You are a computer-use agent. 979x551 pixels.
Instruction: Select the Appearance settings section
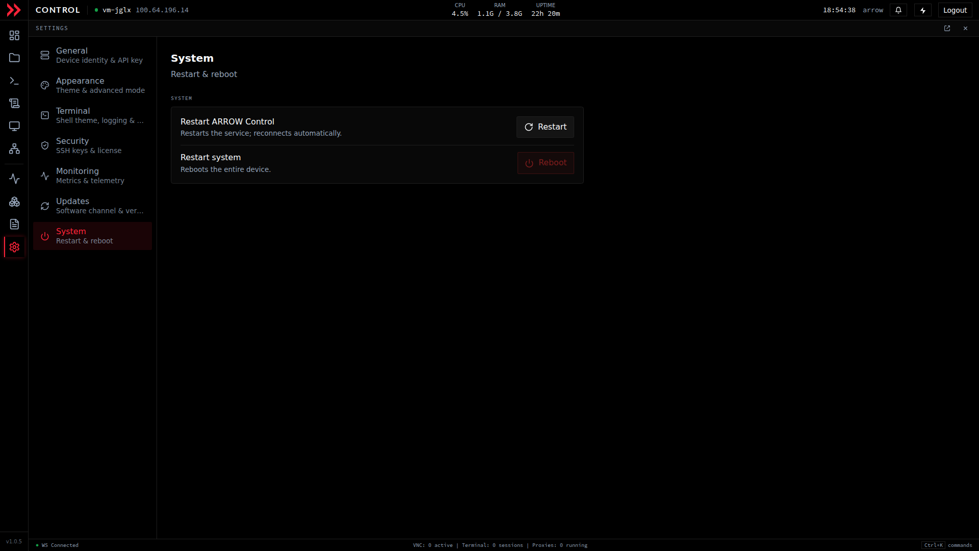[x=92, y=85]
